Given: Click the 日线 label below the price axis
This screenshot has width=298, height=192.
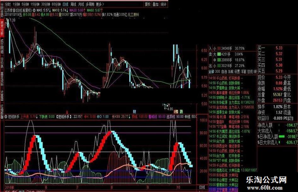Looking at the screenshot, I should [x=202, y=187].
